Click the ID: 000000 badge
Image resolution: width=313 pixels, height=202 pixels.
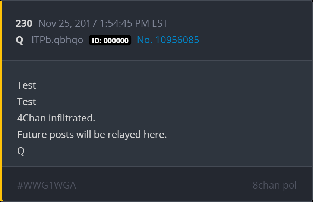tap(110, 40)
